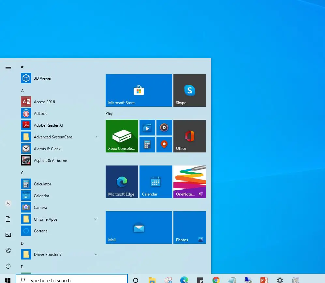Image resolution: width=325 pixels, height=283 pixels.
Task: Click the Power icon in the Start sidebar
Action: (x=8, y=266)
